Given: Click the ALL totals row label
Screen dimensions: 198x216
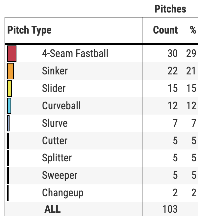Looking at the screenshot, I should 53,209.
